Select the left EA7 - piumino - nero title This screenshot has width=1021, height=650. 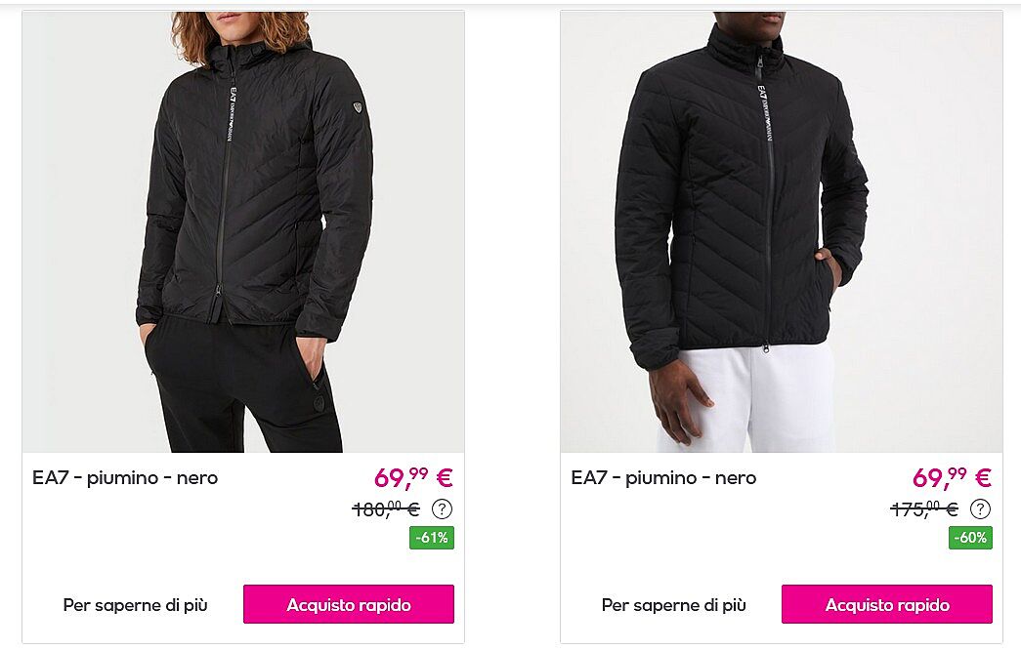coord(125,478)
